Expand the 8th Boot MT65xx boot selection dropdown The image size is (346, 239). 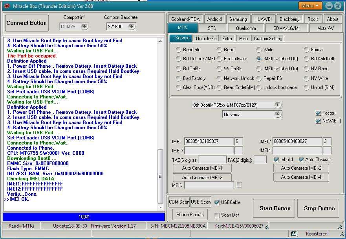pos(278,105)
